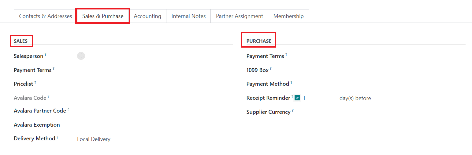Open the Accounting tab
Viewport: 472px width, 155px height.
pyautogui.click(x=147, y=16)
